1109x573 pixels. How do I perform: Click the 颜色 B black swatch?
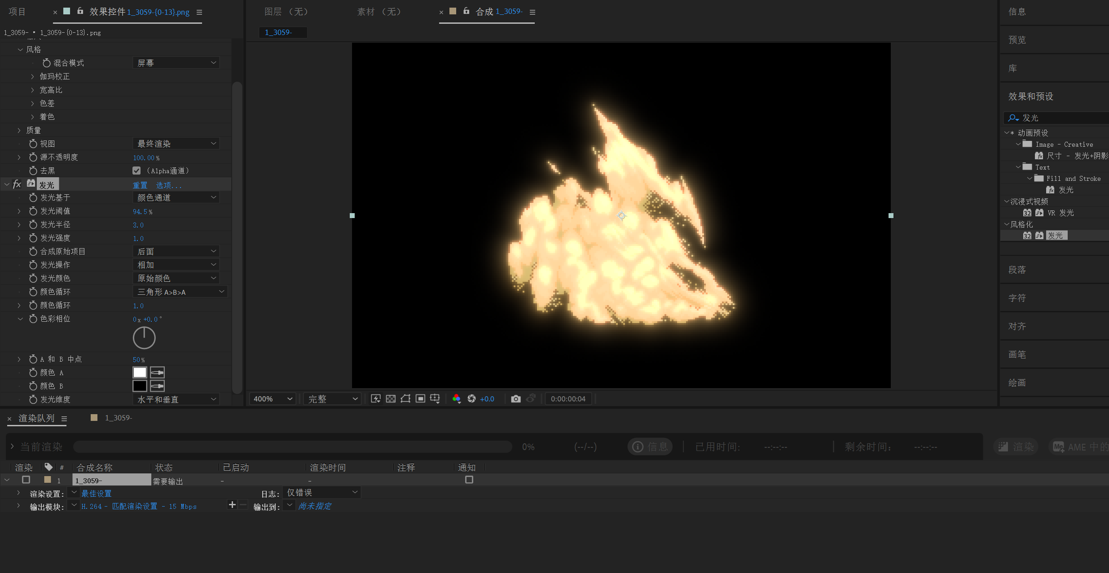(140, 386)
